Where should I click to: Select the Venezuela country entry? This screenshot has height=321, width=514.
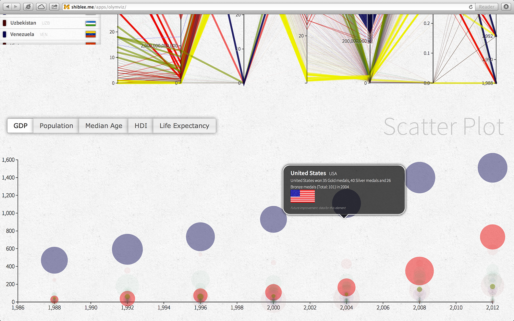pos(22,34)
